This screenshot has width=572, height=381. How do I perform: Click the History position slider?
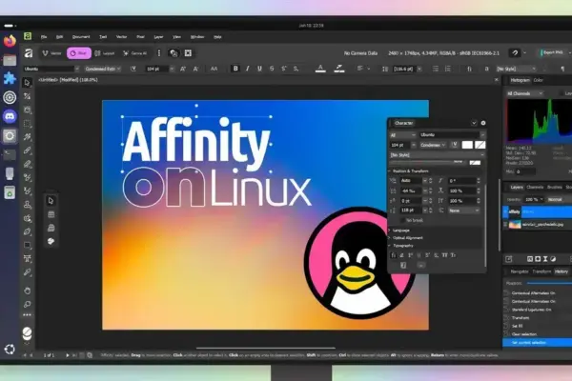click(x=549, y=283)
